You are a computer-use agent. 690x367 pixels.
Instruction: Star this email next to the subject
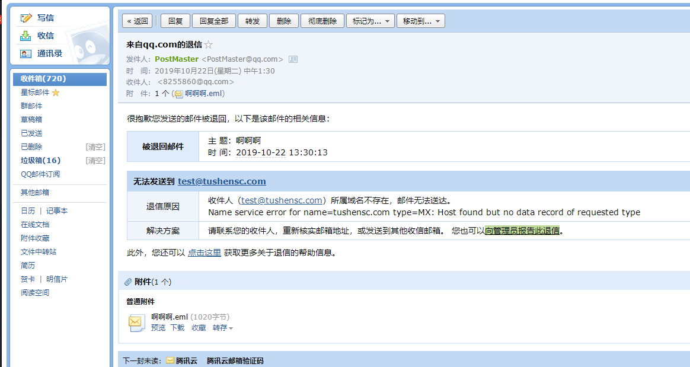(x=209, y=44)
